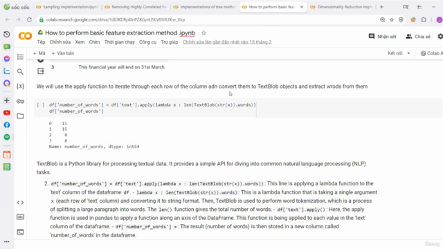Click the Colab CO logo
The width and height of the screenshot is (443, 249).
[x=25, y=36]
